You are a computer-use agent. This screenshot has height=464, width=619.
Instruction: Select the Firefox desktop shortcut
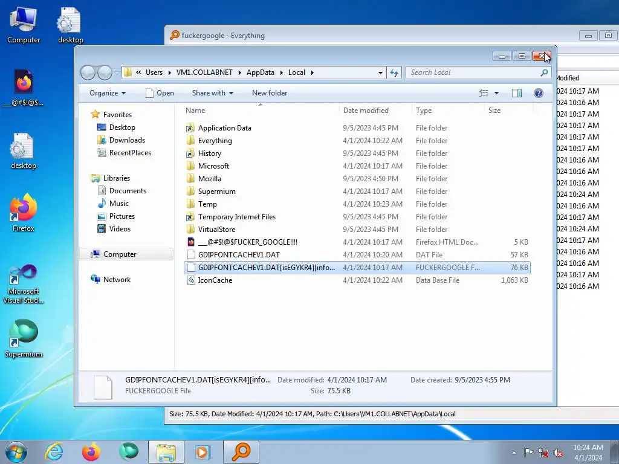pyautogui.click(x=24, y=213)
